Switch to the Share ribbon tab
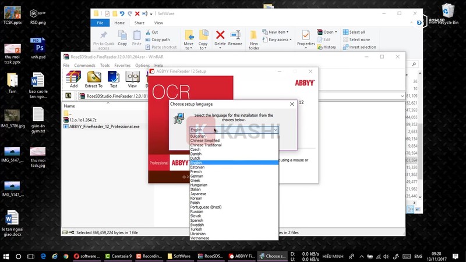The width and height of the screenshot is (466, 262). pyautogui.click(x=140, y=23)
